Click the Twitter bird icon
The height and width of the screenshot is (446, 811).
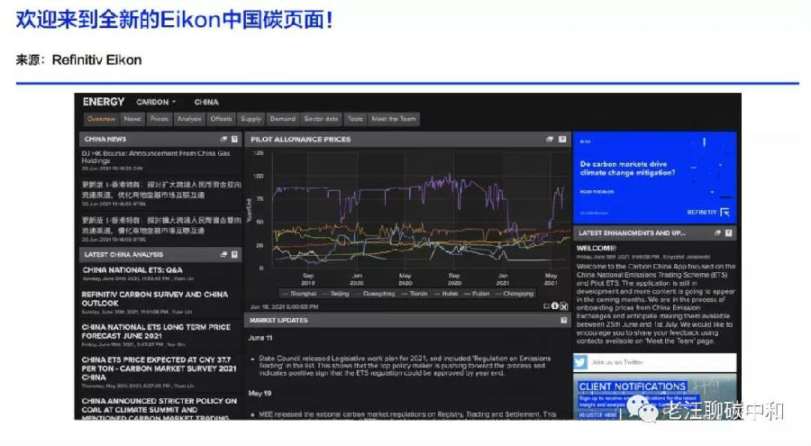[581, 362]
